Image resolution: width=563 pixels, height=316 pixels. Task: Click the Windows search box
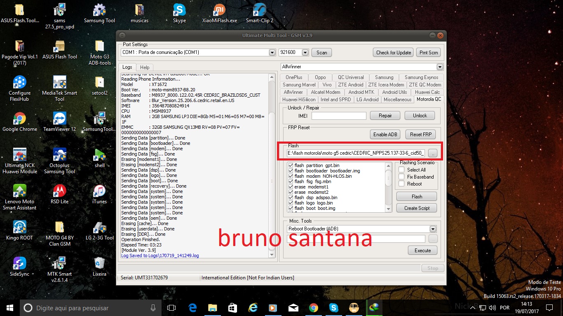tap(91, 308)
